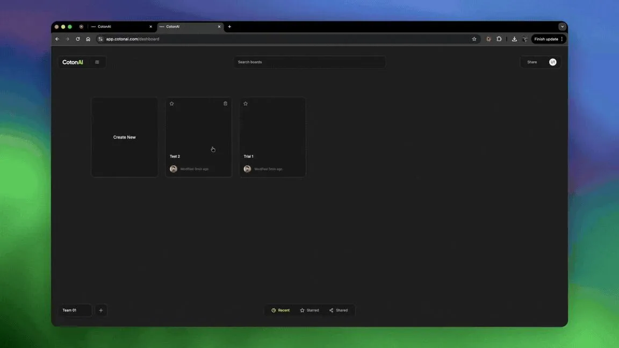The width and height of the screenshot is (619, 348).
Task: Go back in browser history
Action: click(x=57, y=39)
